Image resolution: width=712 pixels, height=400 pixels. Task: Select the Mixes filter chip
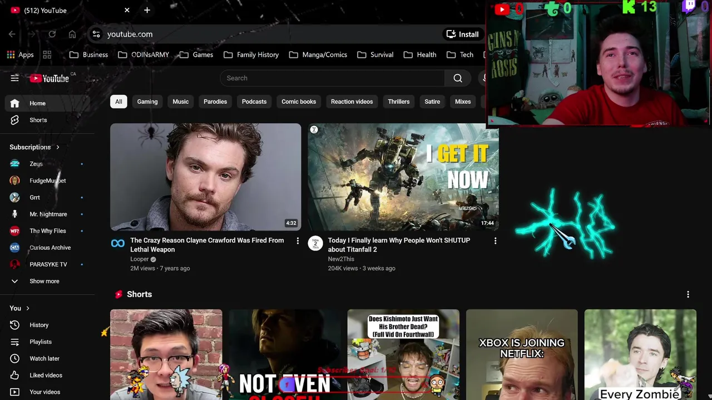tap(463, 102)
